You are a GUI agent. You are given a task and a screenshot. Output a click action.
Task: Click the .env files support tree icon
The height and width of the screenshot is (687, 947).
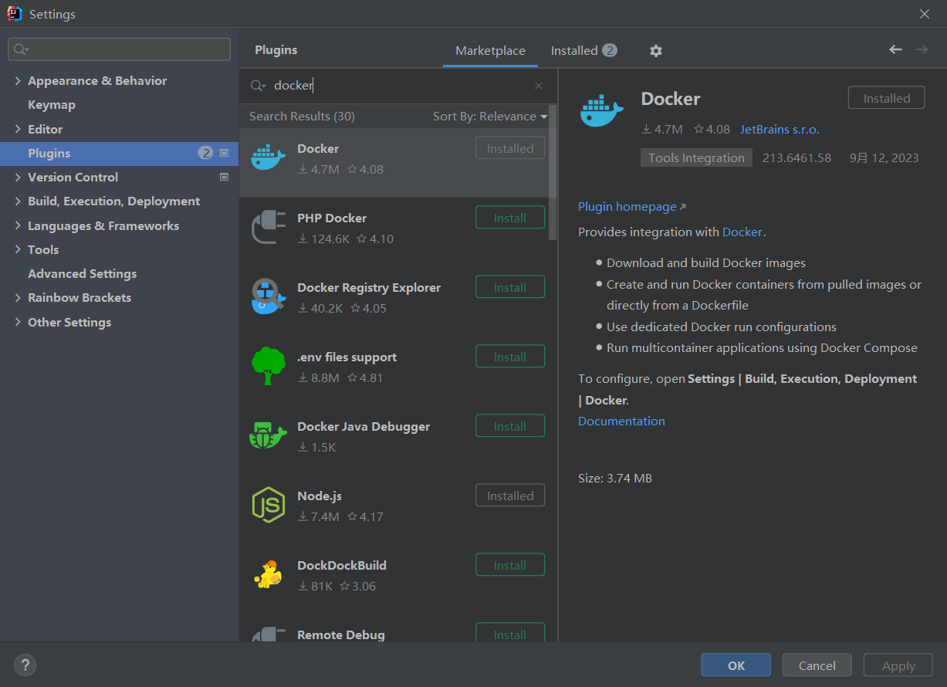pos(269,366)
